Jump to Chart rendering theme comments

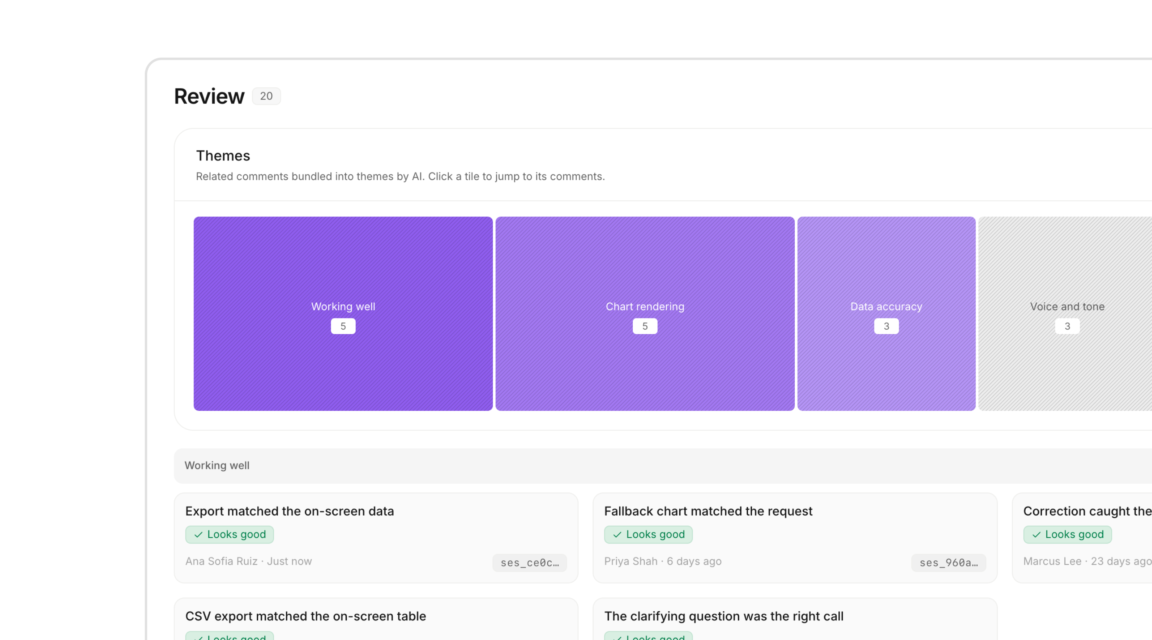tap(645, 314)
